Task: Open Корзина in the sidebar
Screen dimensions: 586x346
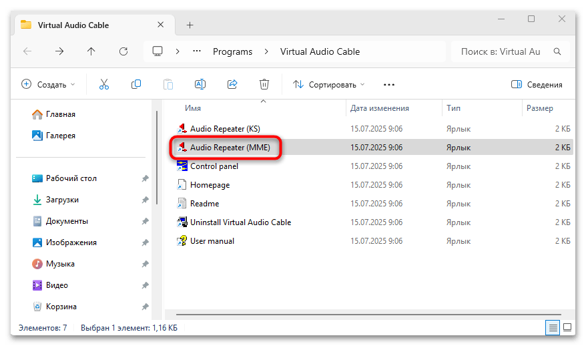Action: (x=55, y=307)
